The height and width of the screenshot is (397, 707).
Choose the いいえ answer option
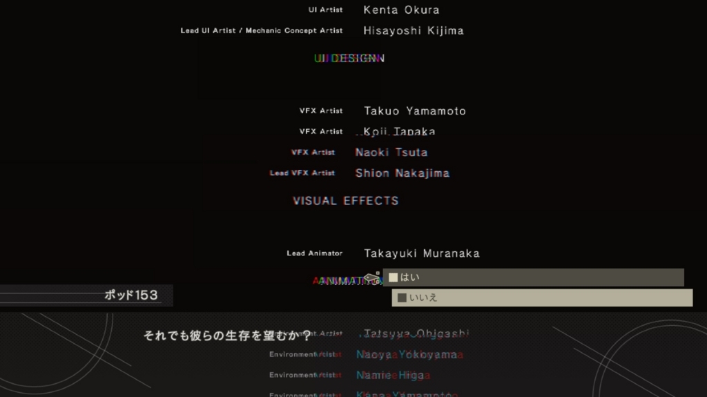point(542,298)
